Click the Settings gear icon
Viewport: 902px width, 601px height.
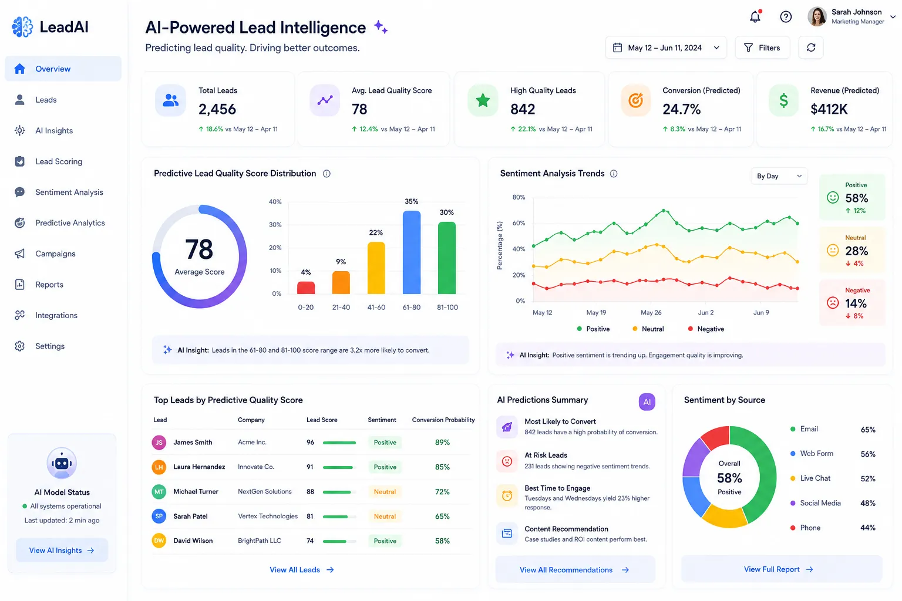[19, 346]
